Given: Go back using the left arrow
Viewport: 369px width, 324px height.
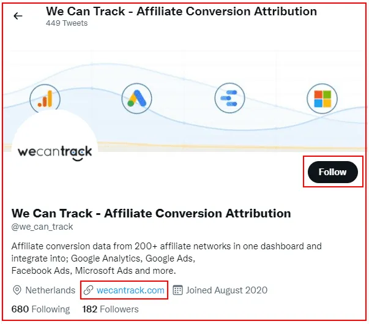Looking at the screenshot, I should click(x=18, y=16).
